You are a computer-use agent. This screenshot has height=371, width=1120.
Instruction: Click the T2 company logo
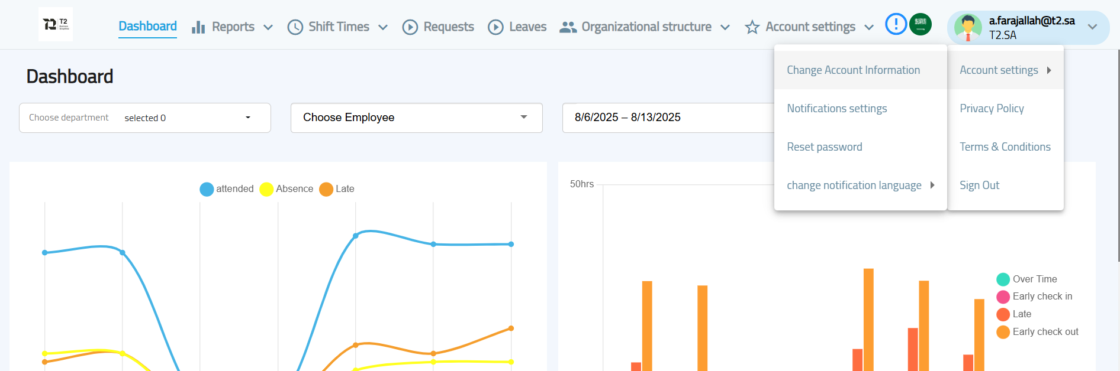[x=56, y=24]
